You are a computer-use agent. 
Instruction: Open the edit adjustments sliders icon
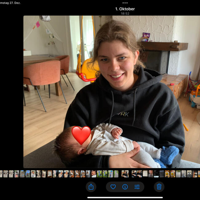tap(137, 186)
